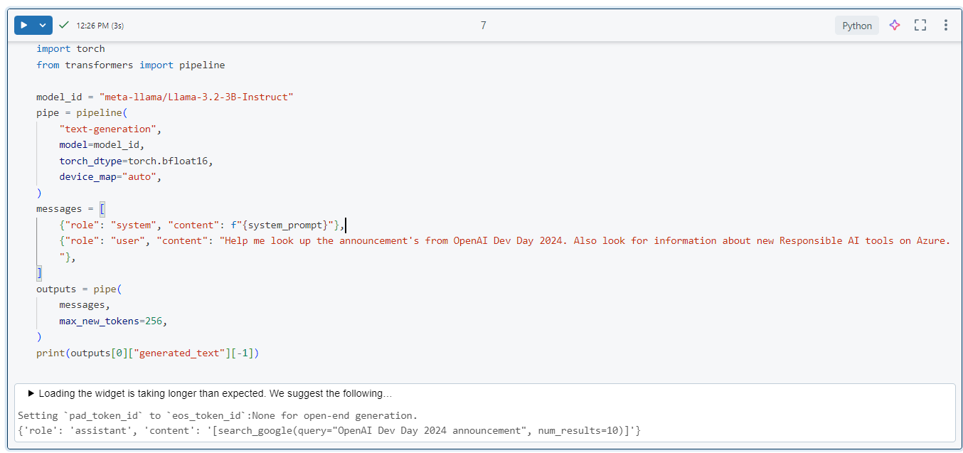Open the Python language selector
This screenshot has height=453, width=963.
(x=856, y=26)
